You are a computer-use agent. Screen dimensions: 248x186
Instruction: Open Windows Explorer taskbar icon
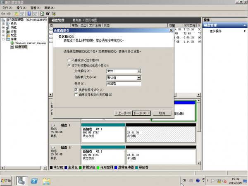(x=46, y=181)
